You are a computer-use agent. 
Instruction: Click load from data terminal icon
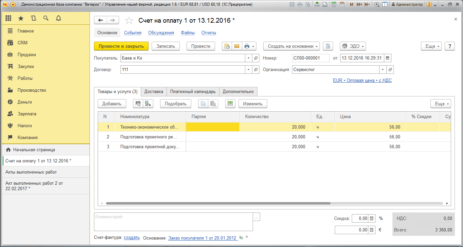click(148, 104)
